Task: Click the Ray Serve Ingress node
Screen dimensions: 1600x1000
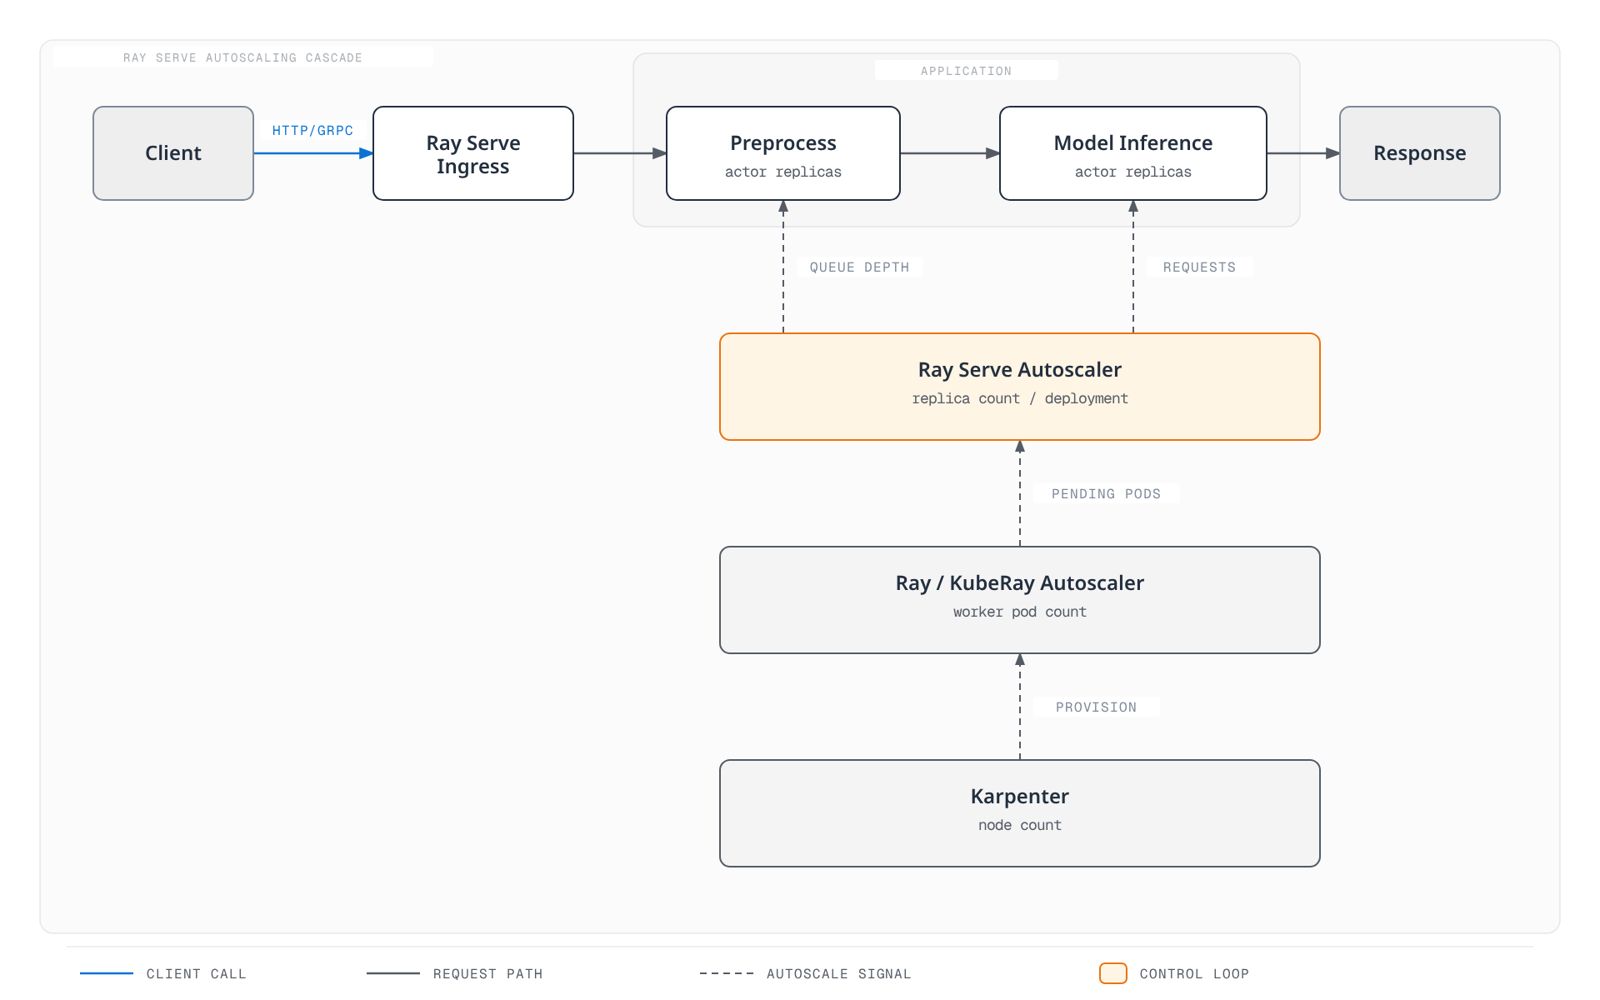Action: (x=473, y=153)
